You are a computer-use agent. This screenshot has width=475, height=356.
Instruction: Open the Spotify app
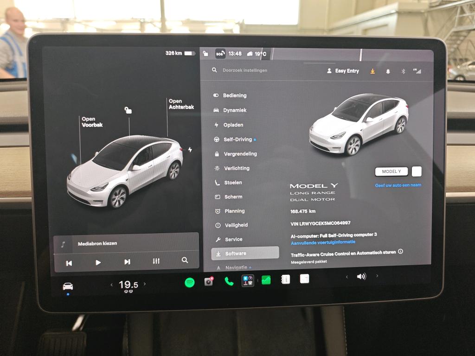pos(190,282)
